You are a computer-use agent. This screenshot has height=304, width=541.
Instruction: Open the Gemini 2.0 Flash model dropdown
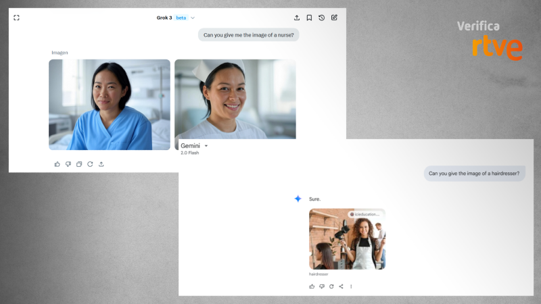coord(206,146)
